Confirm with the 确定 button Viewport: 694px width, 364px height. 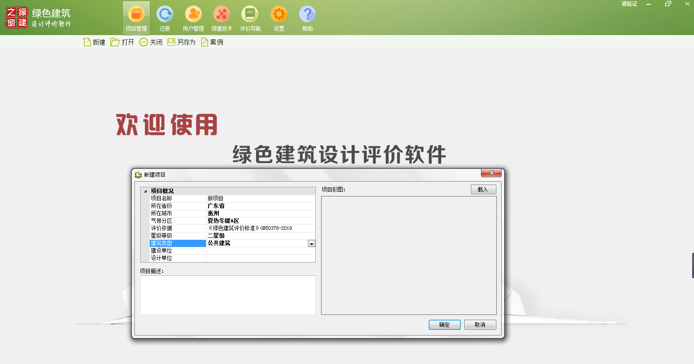click(445, 325)
